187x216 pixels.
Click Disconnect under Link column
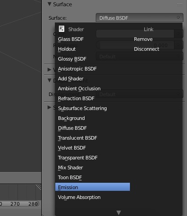[x=147, y=49]
